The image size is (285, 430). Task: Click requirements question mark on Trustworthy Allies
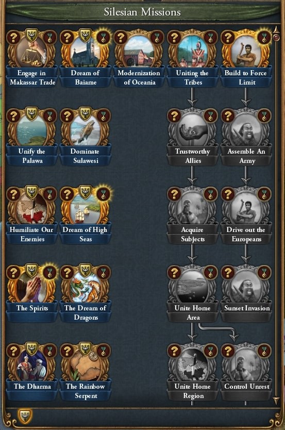point(174,115)
